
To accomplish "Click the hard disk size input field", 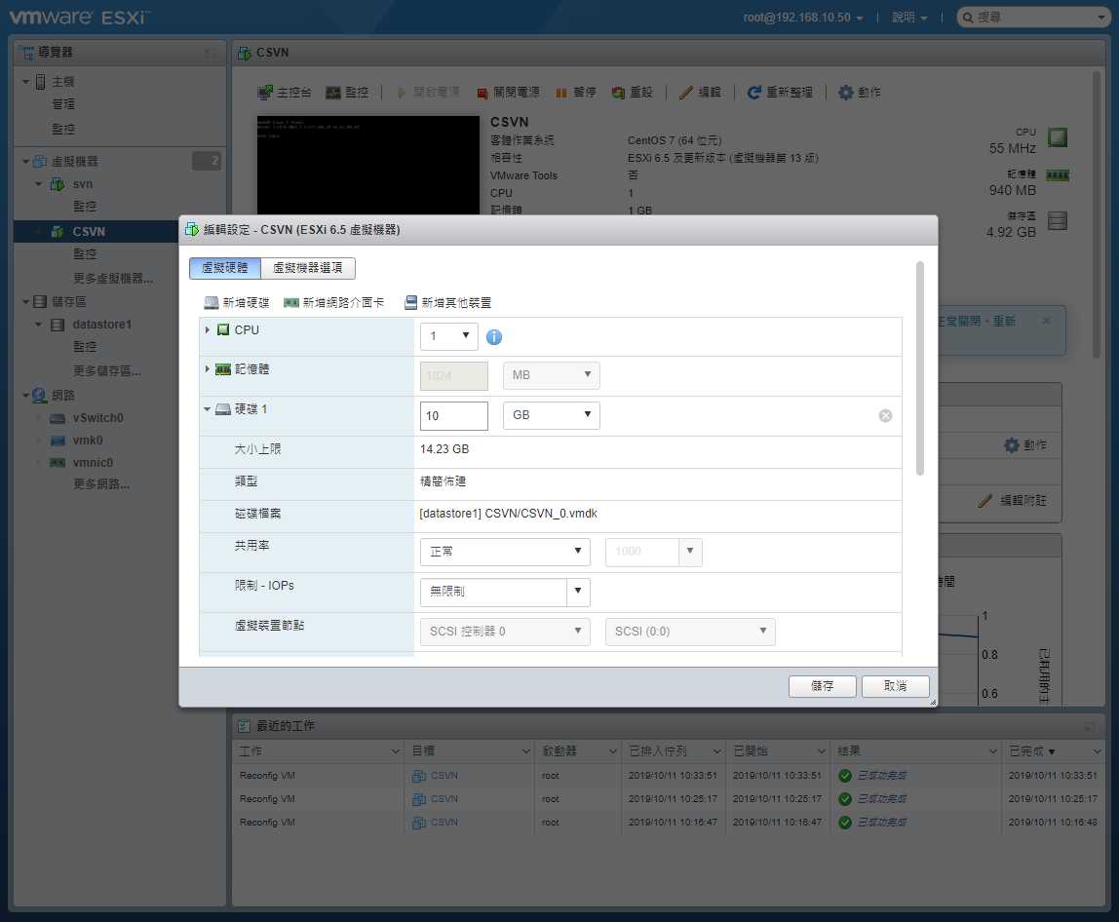I will [x=454, y=416].
